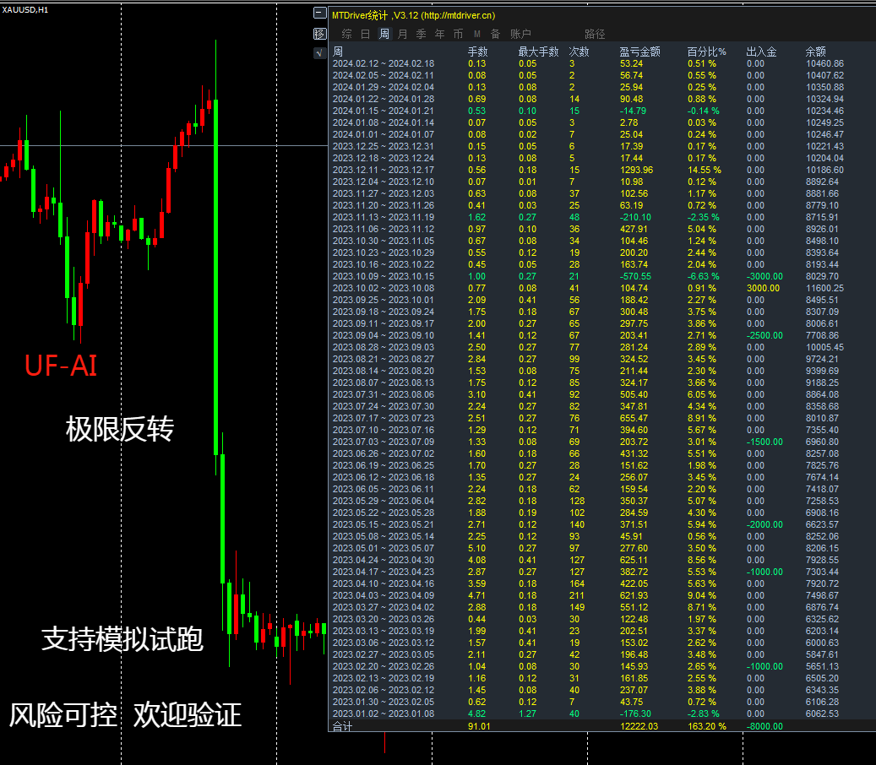Select the 季 quarterly statistics icon
876x765 pixels.
422,34
